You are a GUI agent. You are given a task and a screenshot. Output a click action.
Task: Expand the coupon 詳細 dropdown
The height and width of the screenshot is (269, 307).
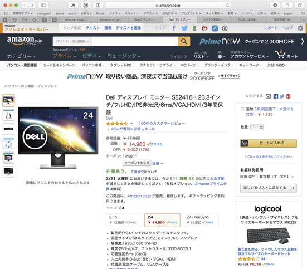[157, 163]
